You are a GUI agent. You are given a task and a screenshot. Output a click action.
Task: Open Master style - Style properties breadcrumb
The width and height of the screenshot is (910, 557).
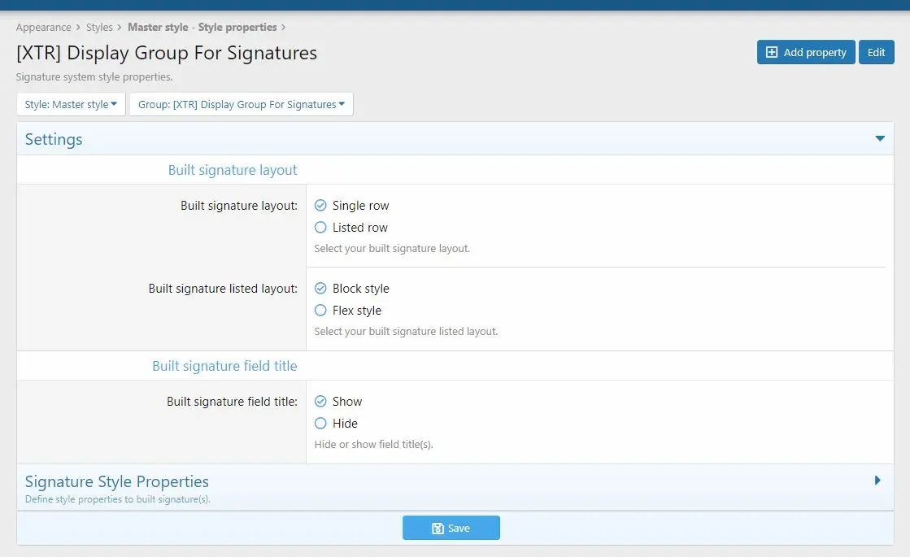(x=202, y=28)
